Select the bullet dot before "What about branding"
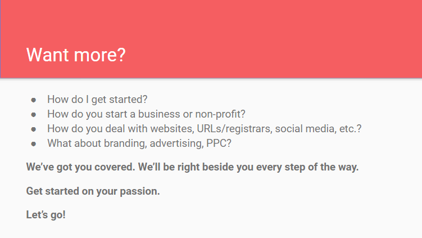 tap(33, 144)
